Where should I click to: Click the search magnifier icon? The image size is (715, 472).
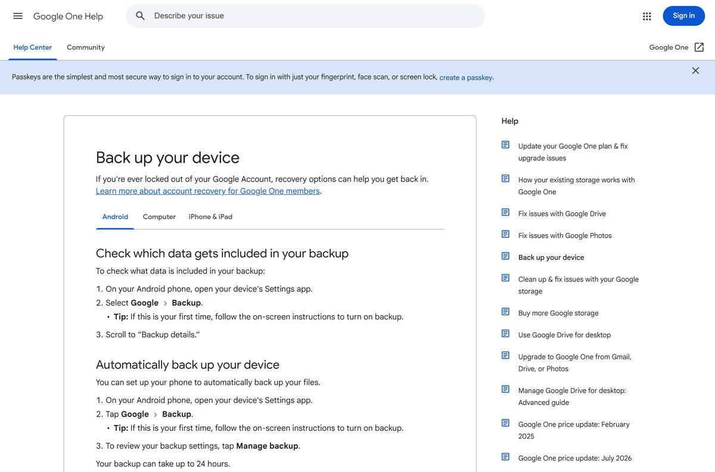[x=141, y=16]
